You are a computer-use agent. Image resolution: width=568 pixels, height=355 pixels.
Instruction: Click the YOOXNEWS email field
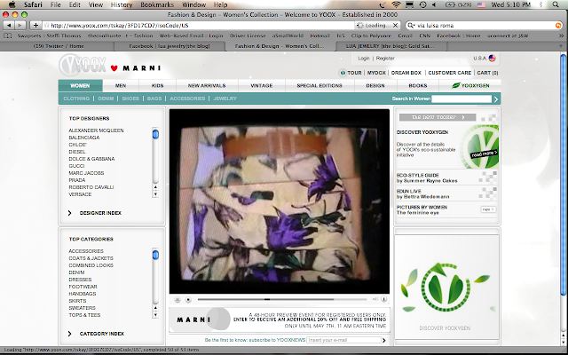point(343,340)
